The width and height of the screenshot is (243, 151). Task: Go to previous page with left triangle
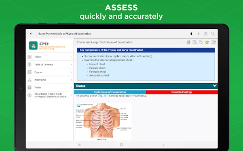coord(191,34)
